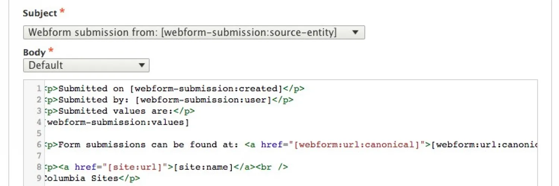Open the Subject dropdown menu

[x=183, y=32]
